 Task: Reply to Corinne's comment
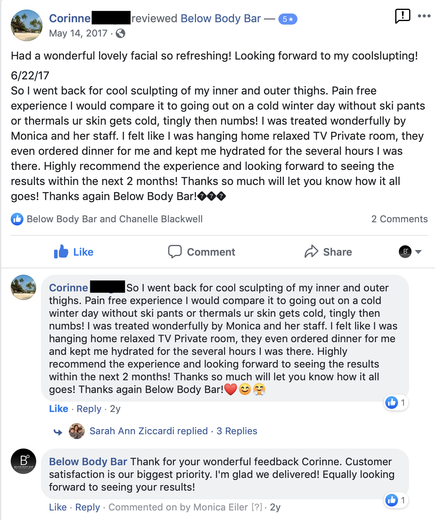point(89,409)
